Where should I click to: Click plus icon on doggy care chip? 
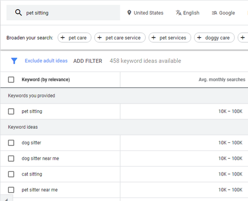coord(199,38)
